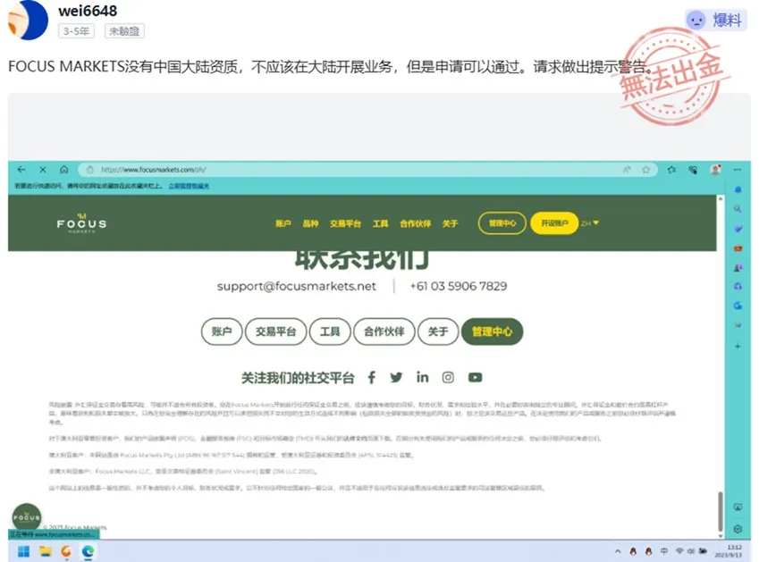Click the 交易平台 footer pill button
759x562 pixels.
pos(276,331)
